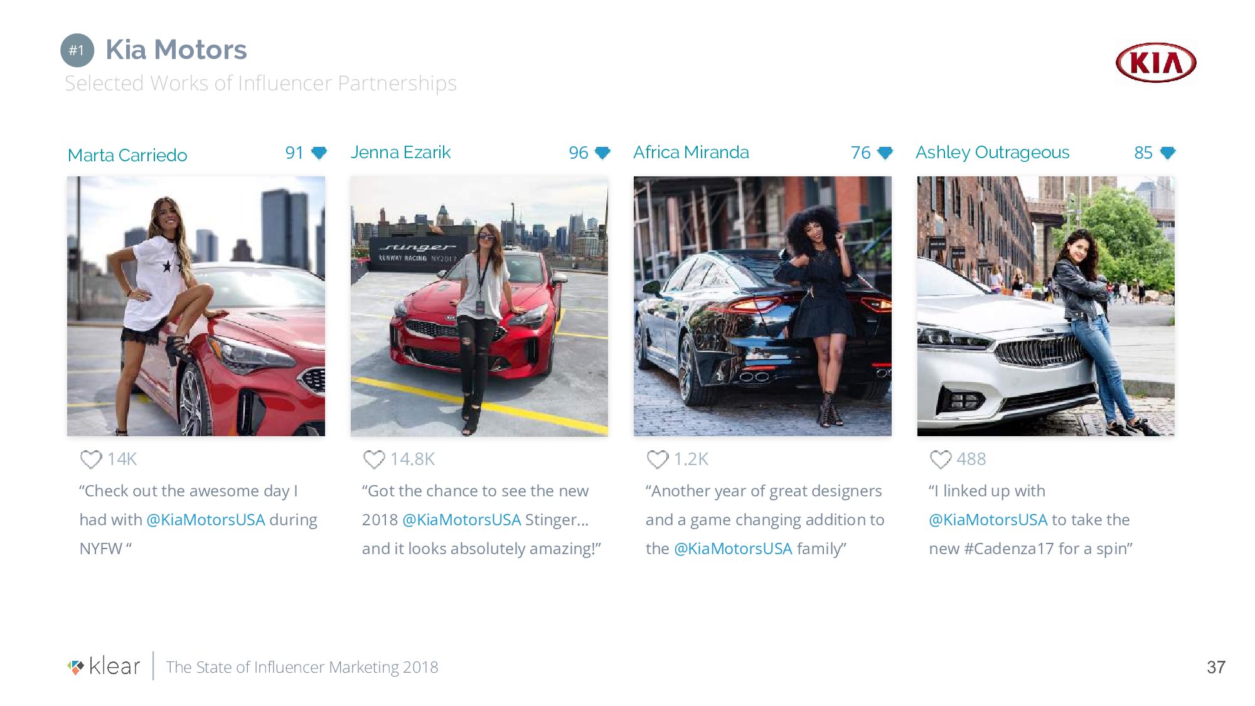Click the Klear logo in the footer
This screenshot has width=1255, height=706.
(104, 666)
